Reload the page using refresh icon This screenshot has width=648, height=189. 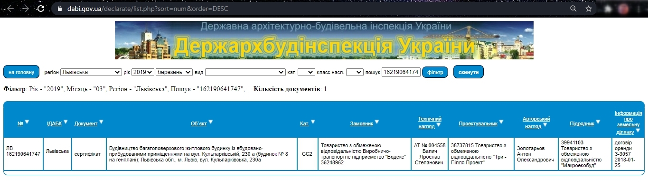[x=41, y=9]
